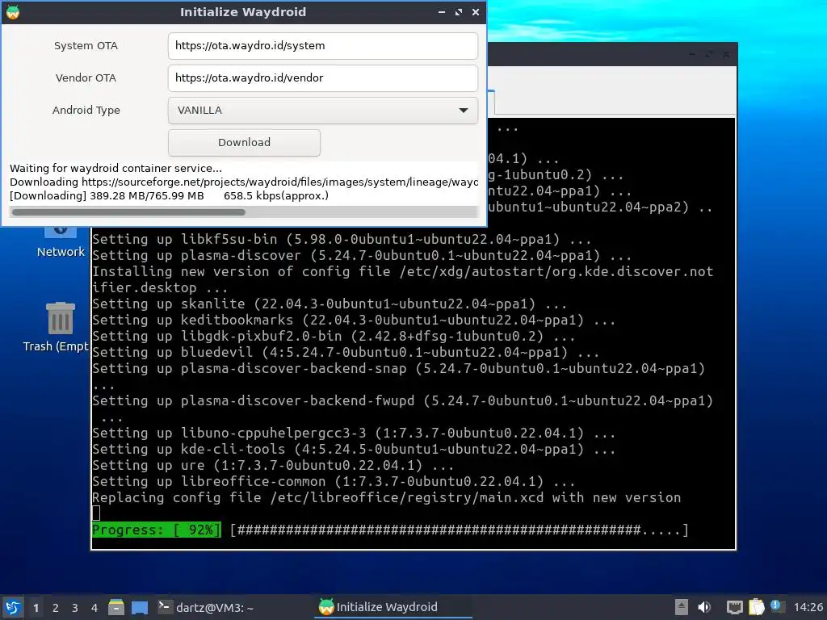
Task: Click the 'Setting up skanlite' terminal line
Action: tap(330, 304)
